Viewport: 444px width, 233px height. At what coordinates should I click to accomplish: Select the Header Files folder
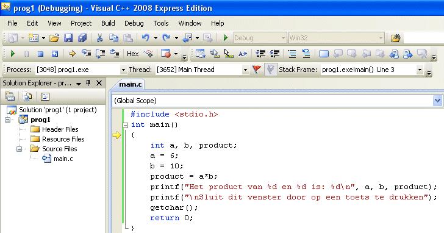[x=60, y=129]
